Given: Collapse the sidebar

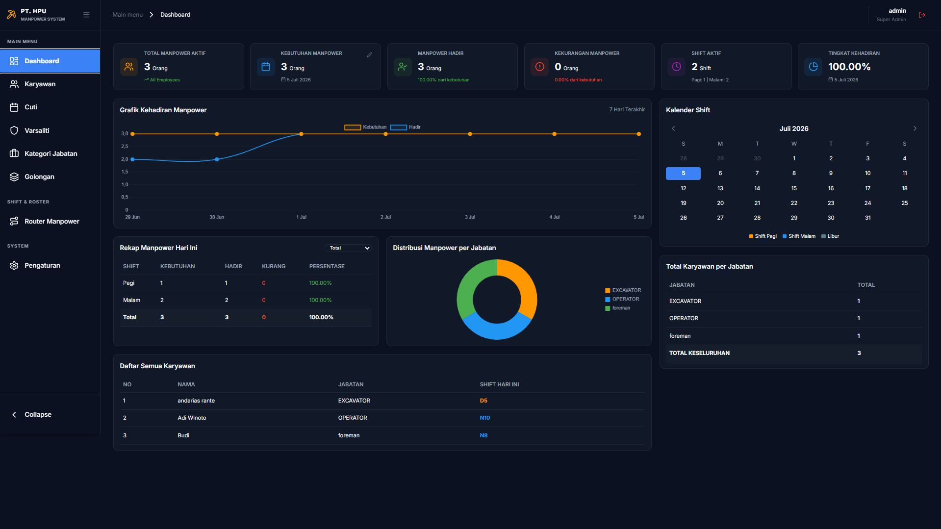Looking at the screenshot, I should tap(50, 414).
